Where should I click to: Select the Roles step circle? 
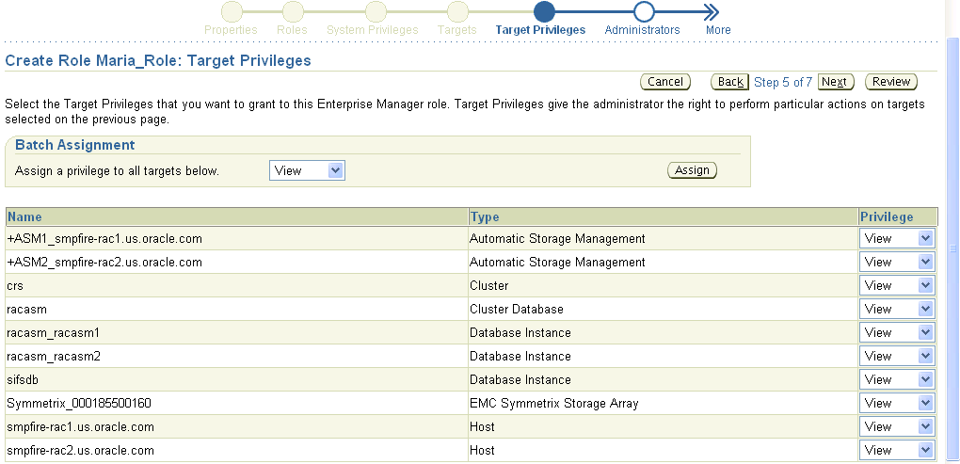coord(293,12)
